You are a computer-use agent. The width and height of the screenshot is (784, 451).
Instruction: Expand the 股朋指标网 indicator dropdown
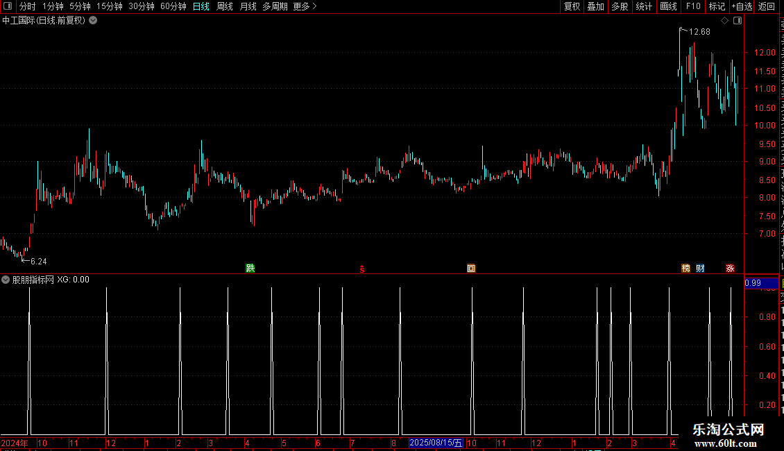coord(6,280)
